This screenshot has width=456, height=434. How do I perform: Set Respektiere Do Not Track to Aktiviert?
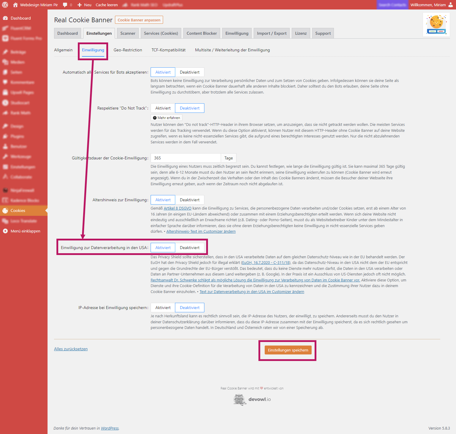(x=163, y=108)
